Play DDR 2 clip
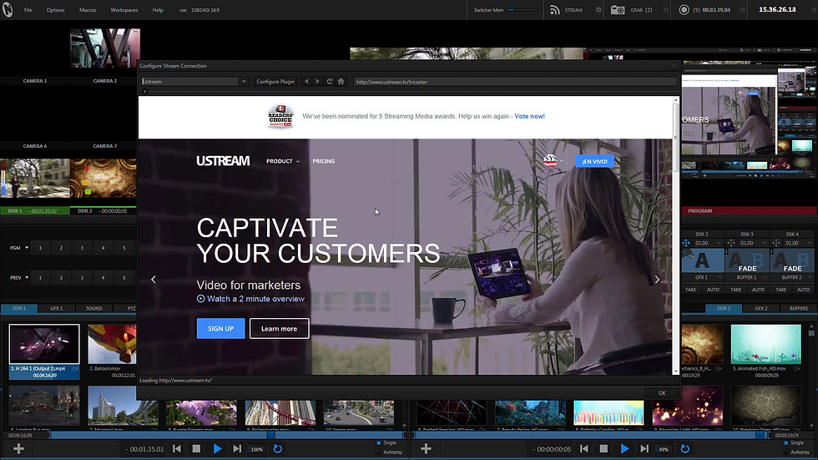818x460 pixels. tap(624, 448)
